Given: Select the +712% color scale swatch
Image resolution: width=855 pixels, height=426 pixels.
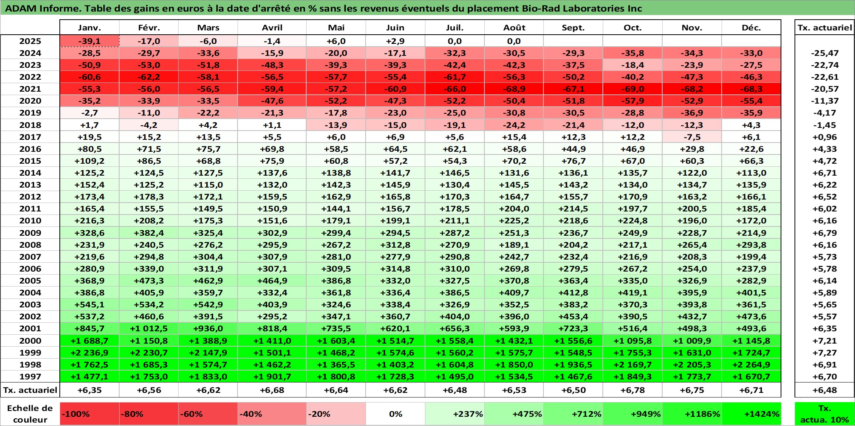Looking at the screenshot, I should (573, 414).
